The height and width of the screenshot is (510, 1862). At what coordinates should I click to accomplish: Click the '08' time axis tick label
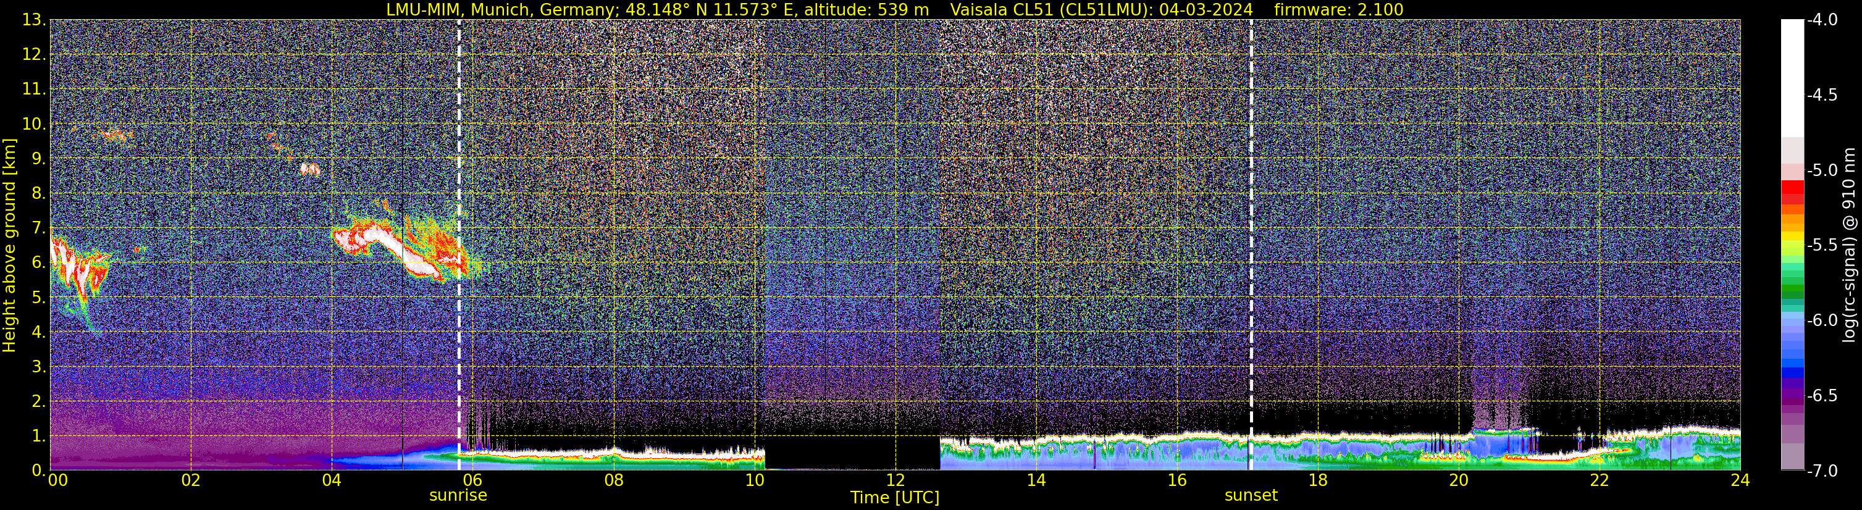click(613, 480)
